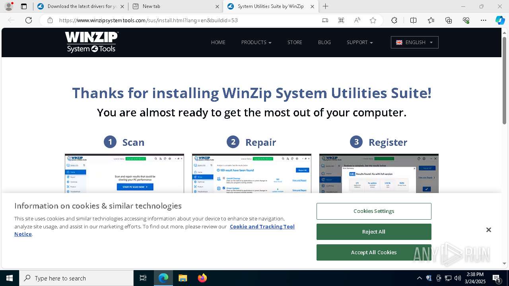Viewport: 509px width, 286px height.
Task: Open the HOME navigation link
Action: coord(218,42)
